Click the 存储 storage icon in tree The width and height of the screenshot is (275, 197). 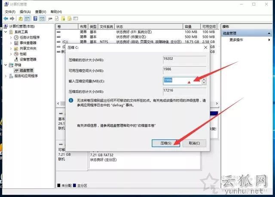11,65
